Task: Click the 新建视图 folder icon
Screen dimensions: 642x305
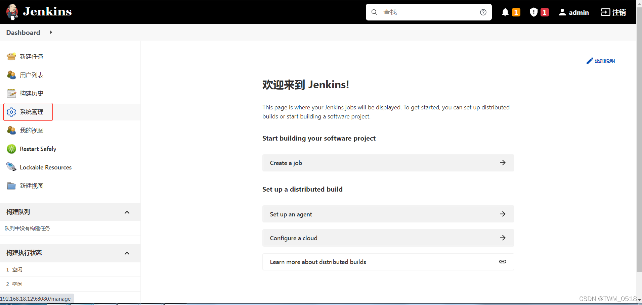Action: click(11, 186)
